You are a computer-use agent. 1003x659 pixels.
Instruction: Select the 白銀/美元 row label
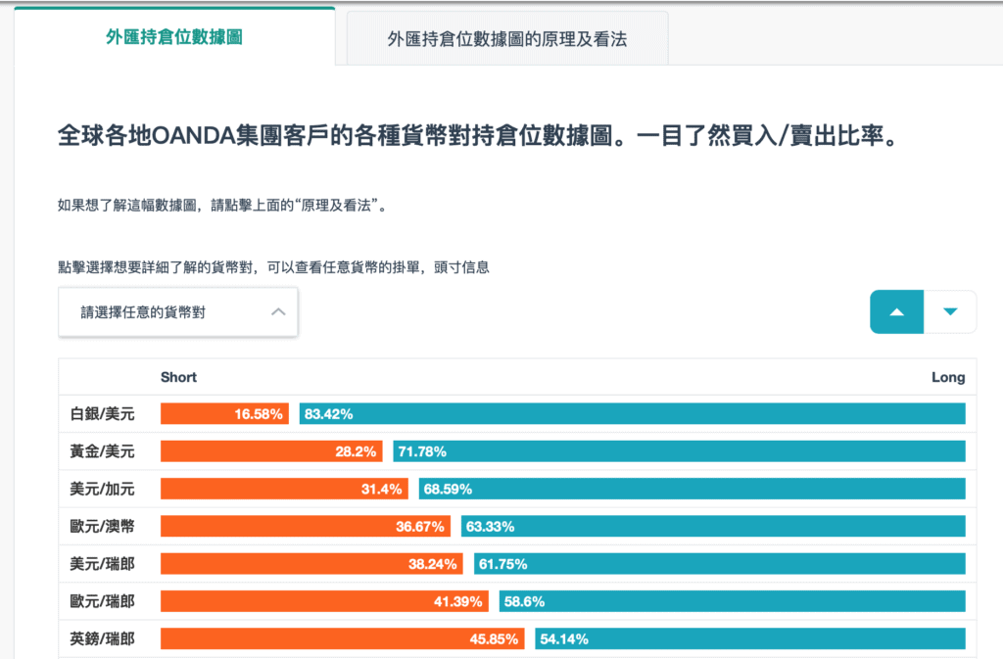102,414
